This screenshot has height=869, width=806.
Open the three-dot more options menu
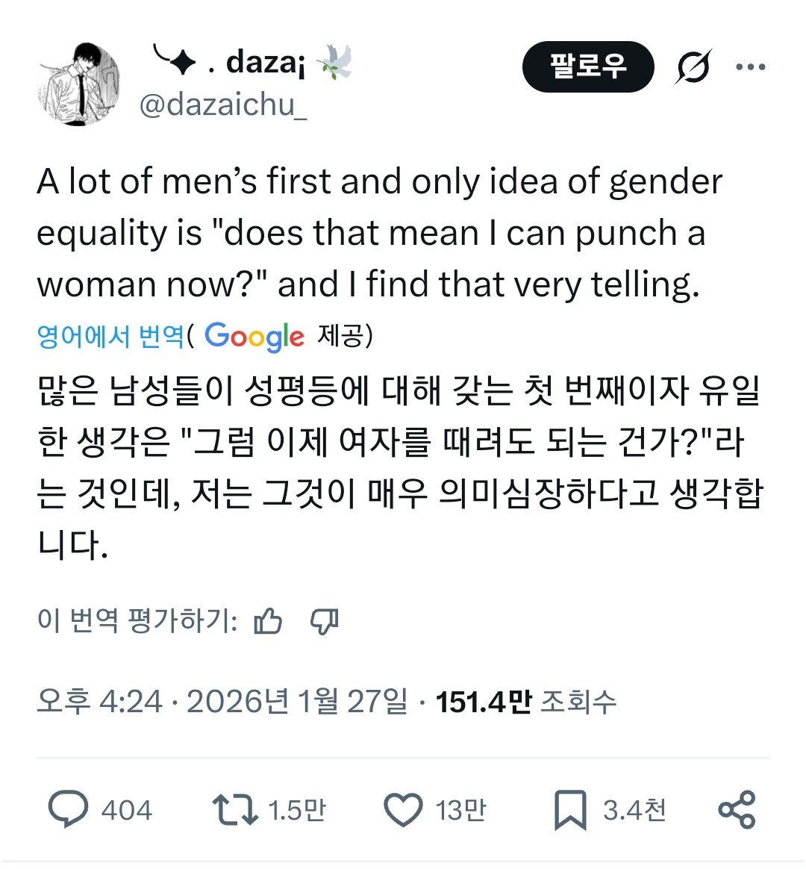point(750,67)
